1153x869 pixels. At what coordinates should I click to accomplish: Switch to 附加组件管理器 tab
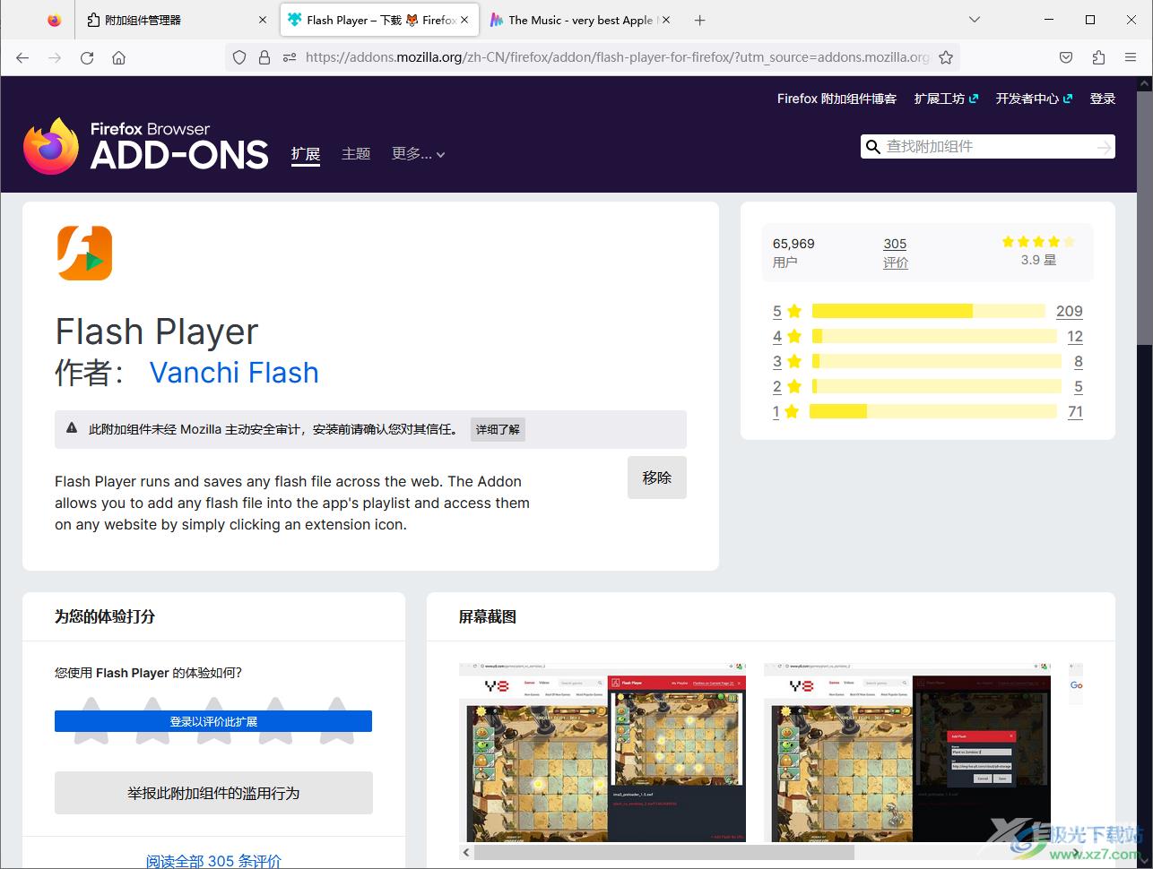tap(177, 20)
